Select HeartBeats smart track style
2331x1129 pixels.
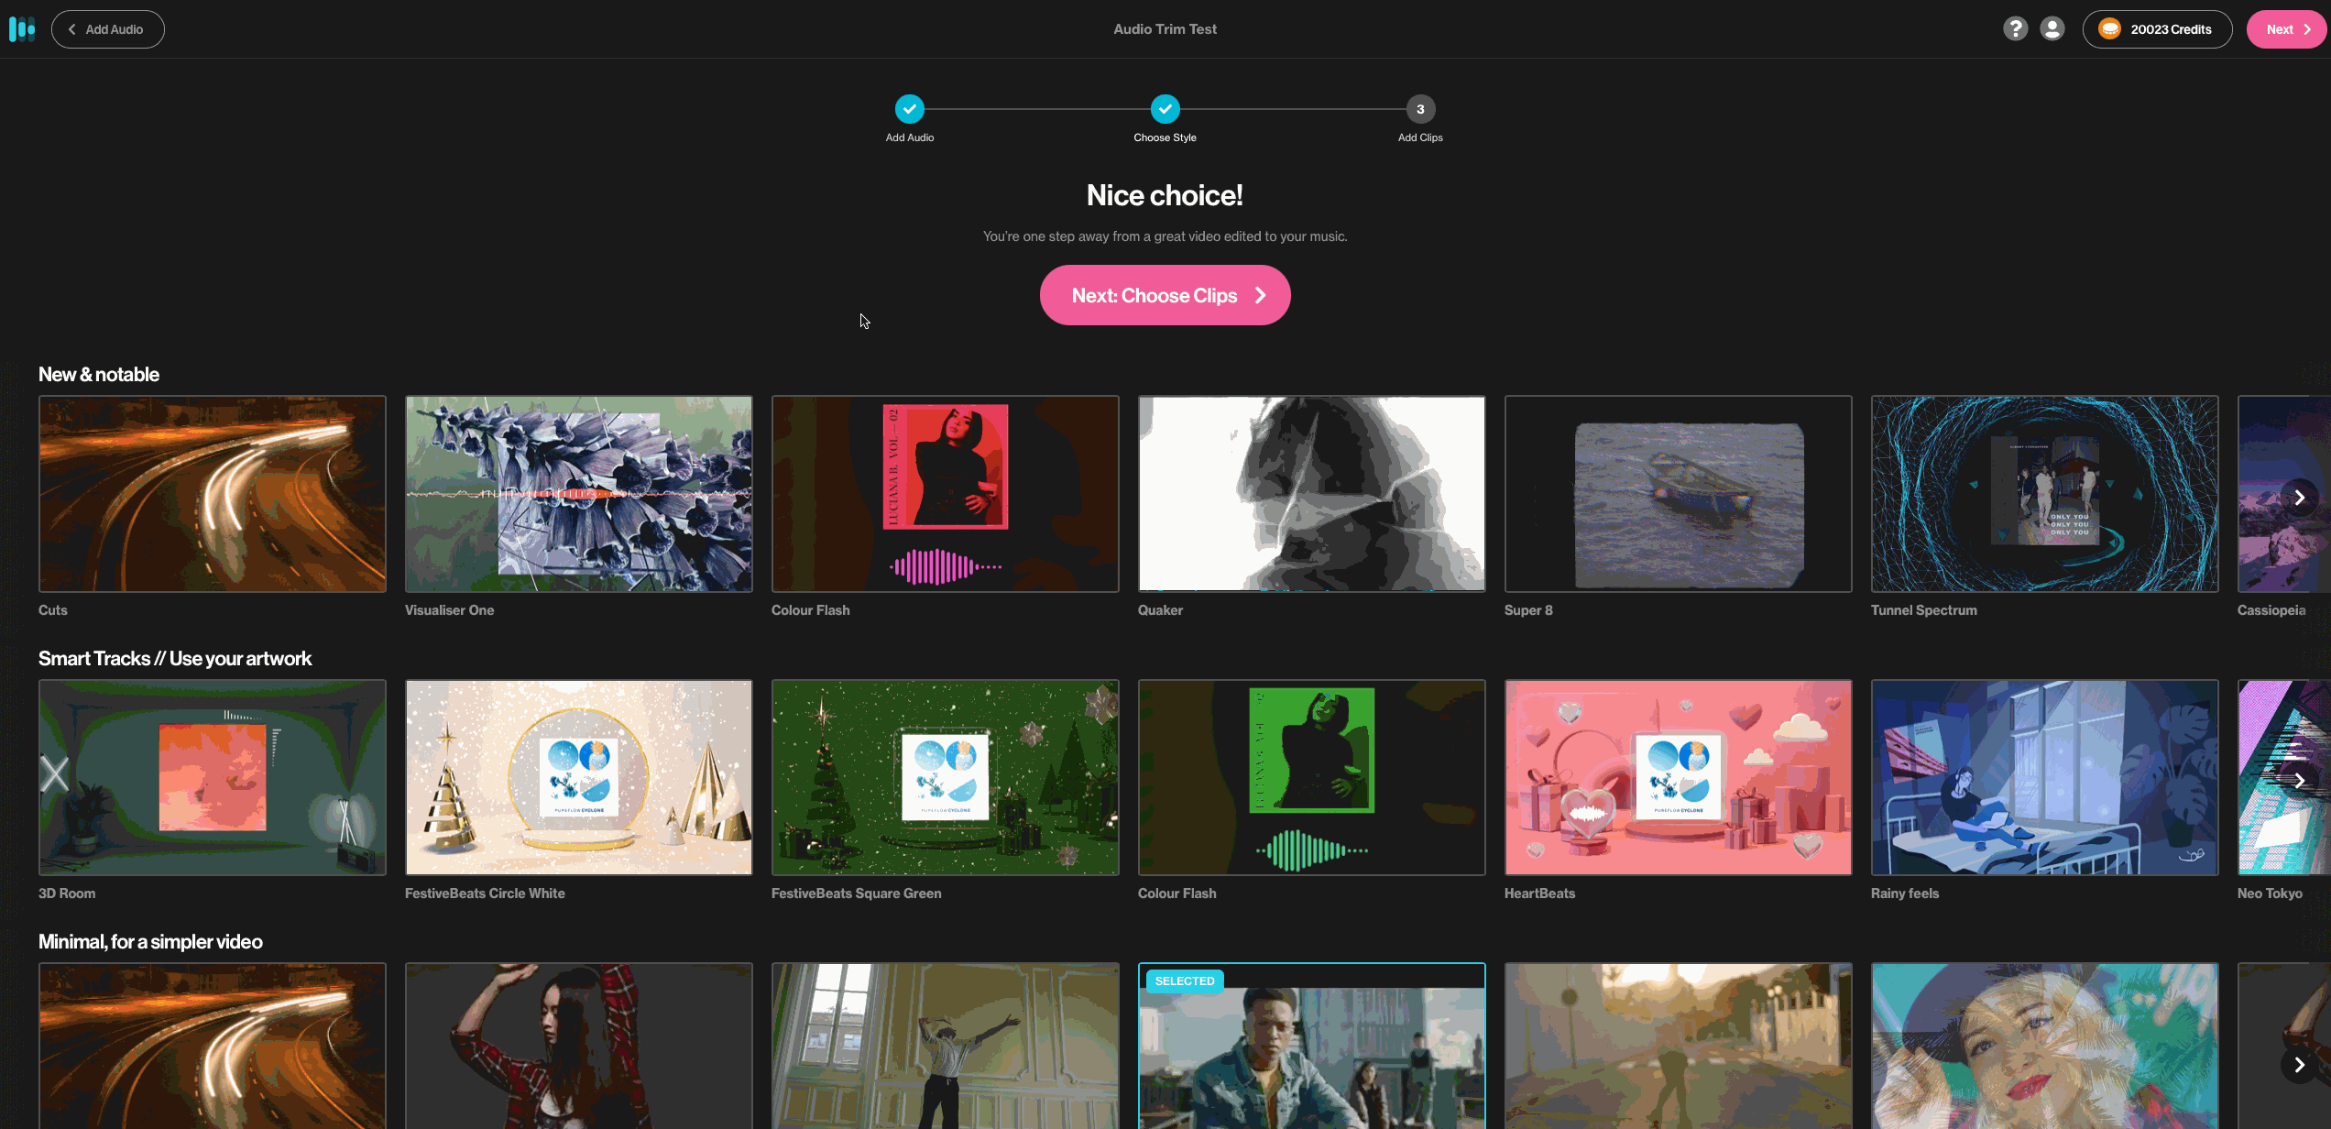tap(1678, 777)
